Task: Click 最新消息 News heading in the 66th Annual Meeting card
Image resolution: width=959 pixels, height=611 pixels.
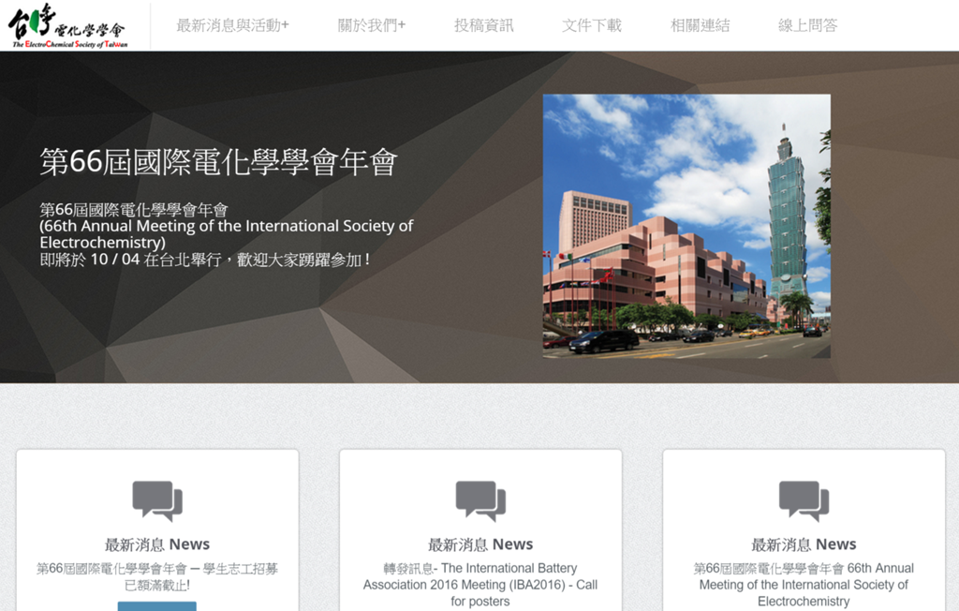Action: click(x=804, y=544)
